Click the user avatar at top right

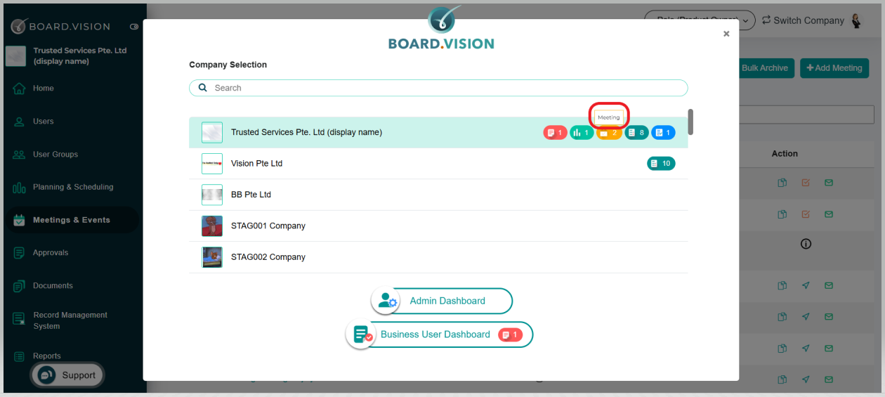coord(856,20)
